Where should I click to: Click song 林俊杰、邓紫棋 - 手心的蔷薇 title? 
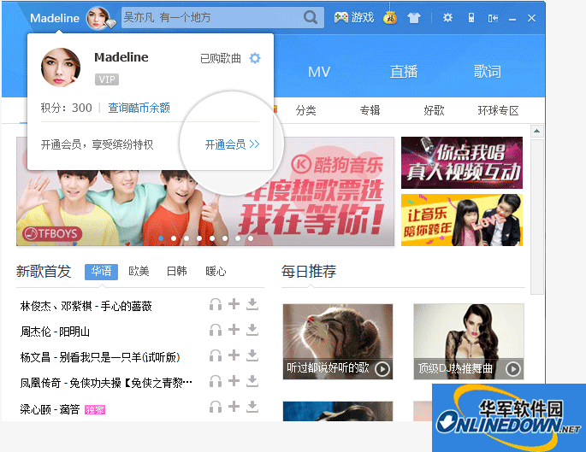click(x=86, y=306)
